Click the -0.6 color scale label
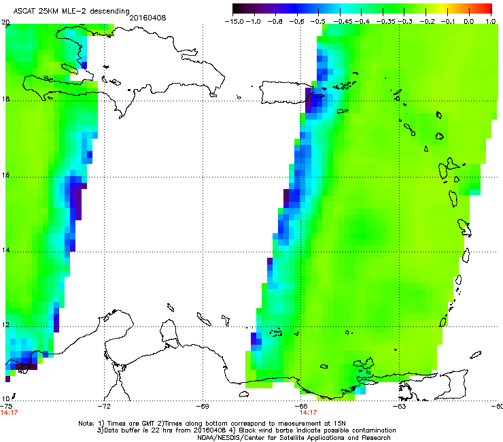 [296, 22]
